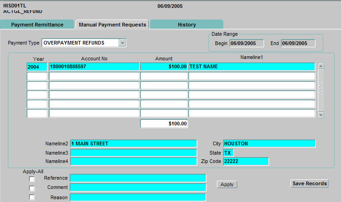Select the Account No 1800010888597 field
The image size is (341, 202).
point(94,67)
